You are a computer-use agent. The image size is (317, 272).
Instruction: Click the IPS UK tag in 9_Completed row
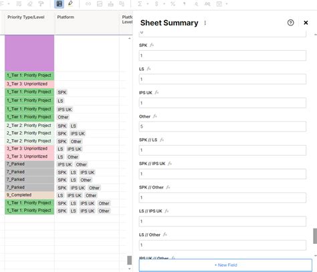(74, 196)
